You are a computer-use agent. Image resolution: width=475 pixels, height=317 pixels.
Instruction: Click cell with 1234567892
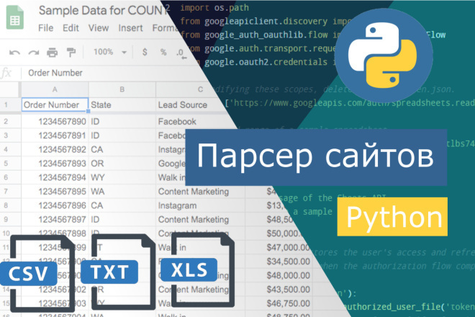55,150
